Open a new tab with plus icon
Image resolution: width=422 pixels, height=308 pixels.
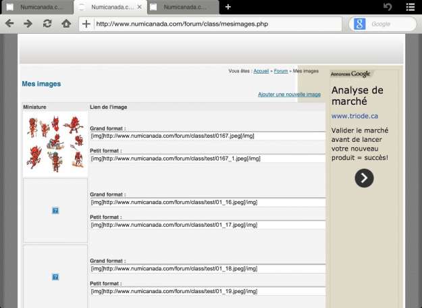point(228,7)
